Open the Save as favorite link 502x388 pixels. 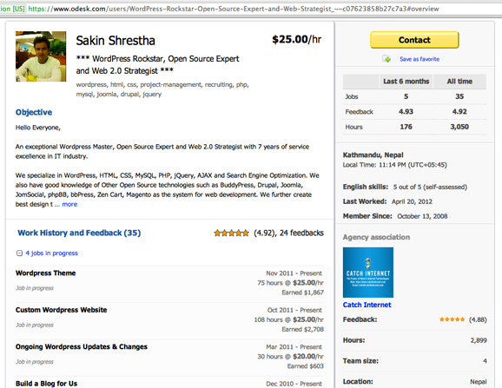tap(419, 59)
